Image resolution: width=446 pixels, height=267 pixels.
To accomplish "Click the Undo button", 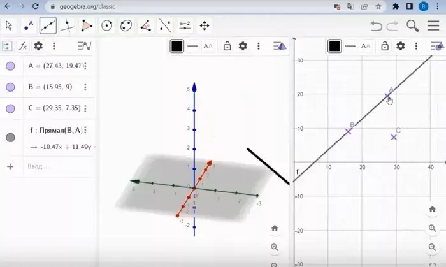I will [376, 26].
